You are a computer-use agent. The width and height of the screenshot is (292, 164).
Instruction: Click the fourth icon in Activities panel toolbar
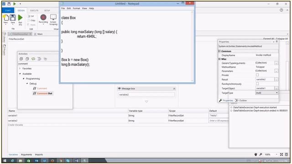(39, 59)
